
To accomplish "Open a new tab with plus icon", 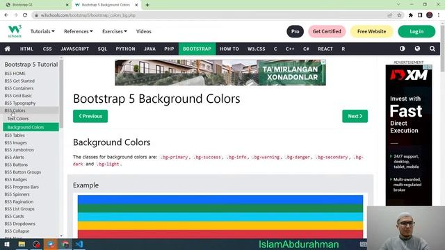I will [x=147, y=5].
